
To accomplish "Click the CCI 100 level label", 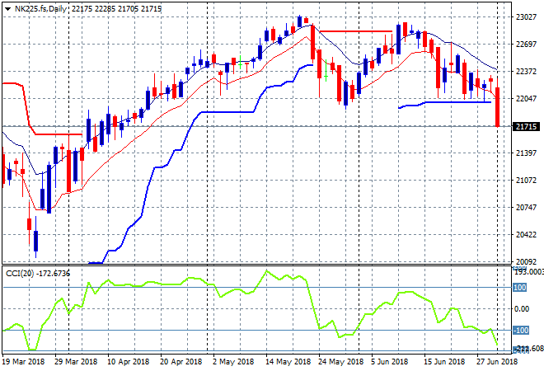I will click(520, 288).
